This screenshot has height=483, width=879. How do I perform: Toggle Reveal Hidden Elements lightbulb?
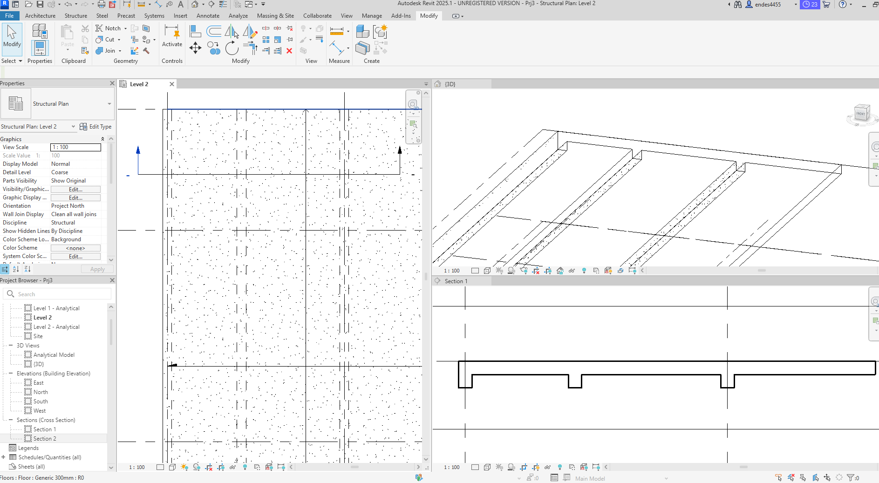tap(245, 467)
